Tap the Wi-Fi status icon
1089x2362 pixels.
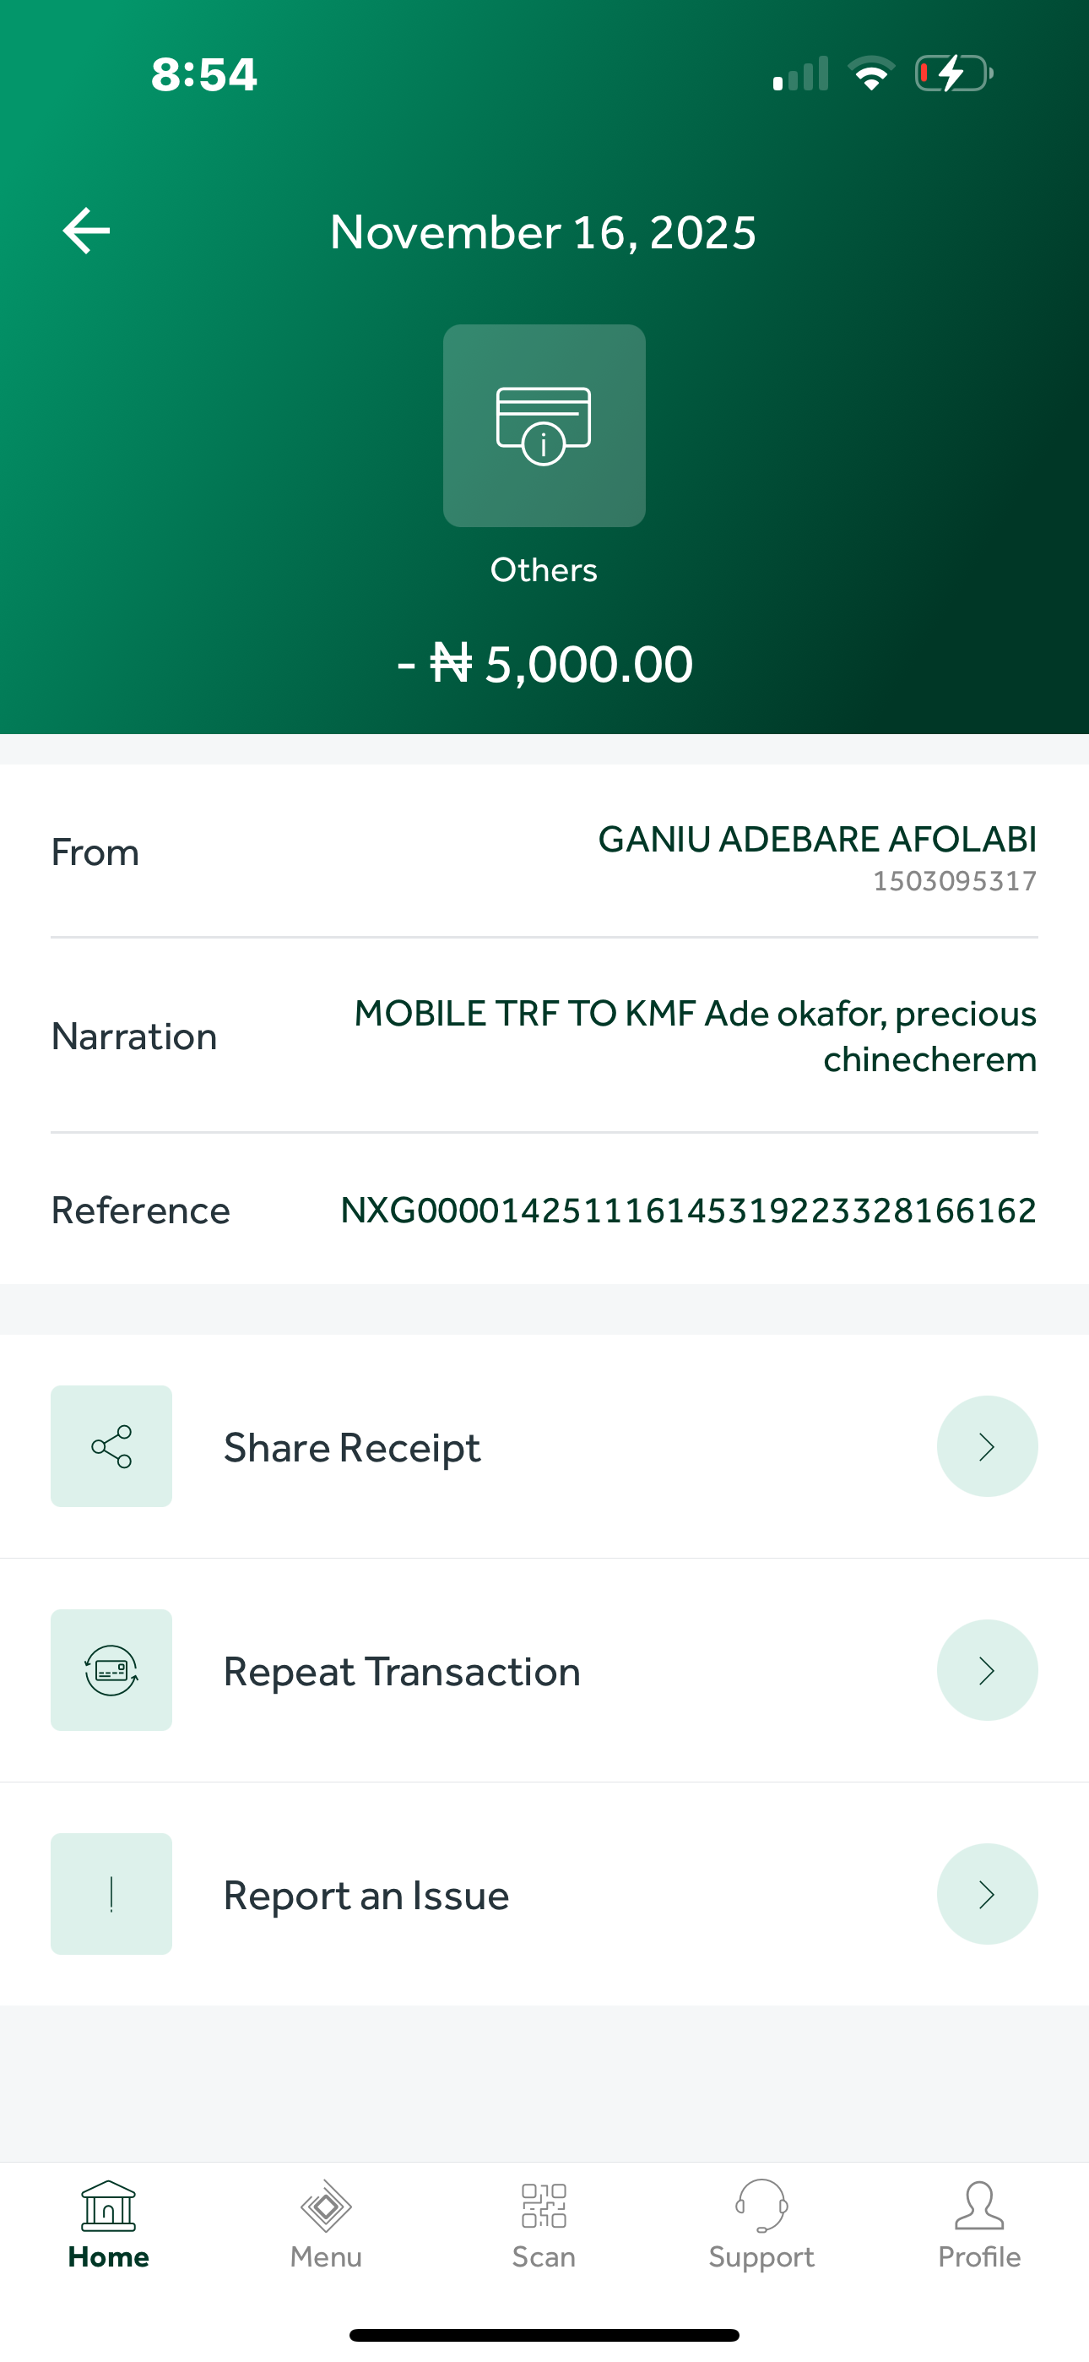click(x=871, y=73)
